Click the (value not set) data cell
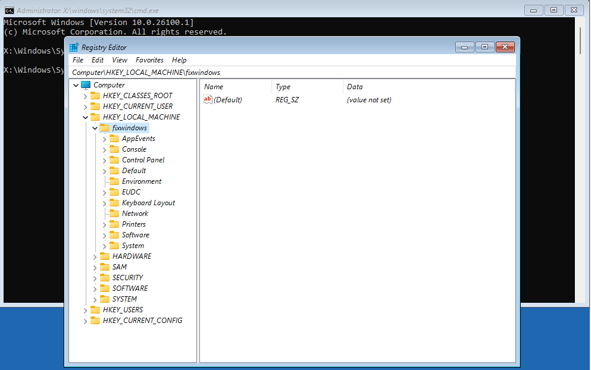The height and width of the screenshot is (370, 591). click(369, 100)
